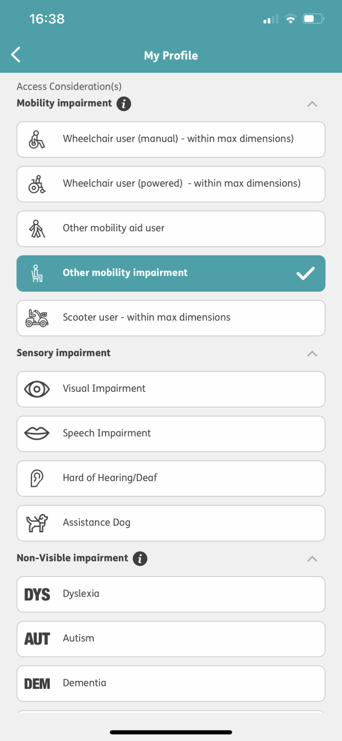Click the seated person mobility impairment icon

37,273
